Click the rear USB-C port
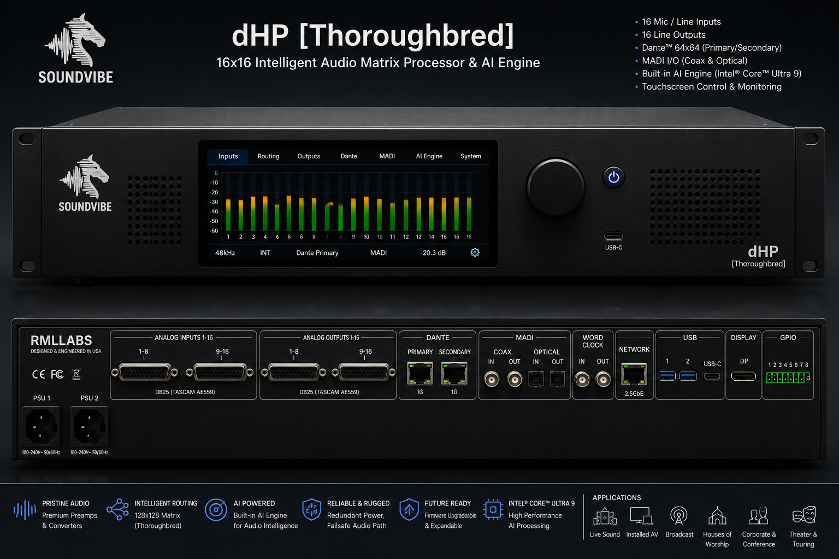 click(712, 376)
